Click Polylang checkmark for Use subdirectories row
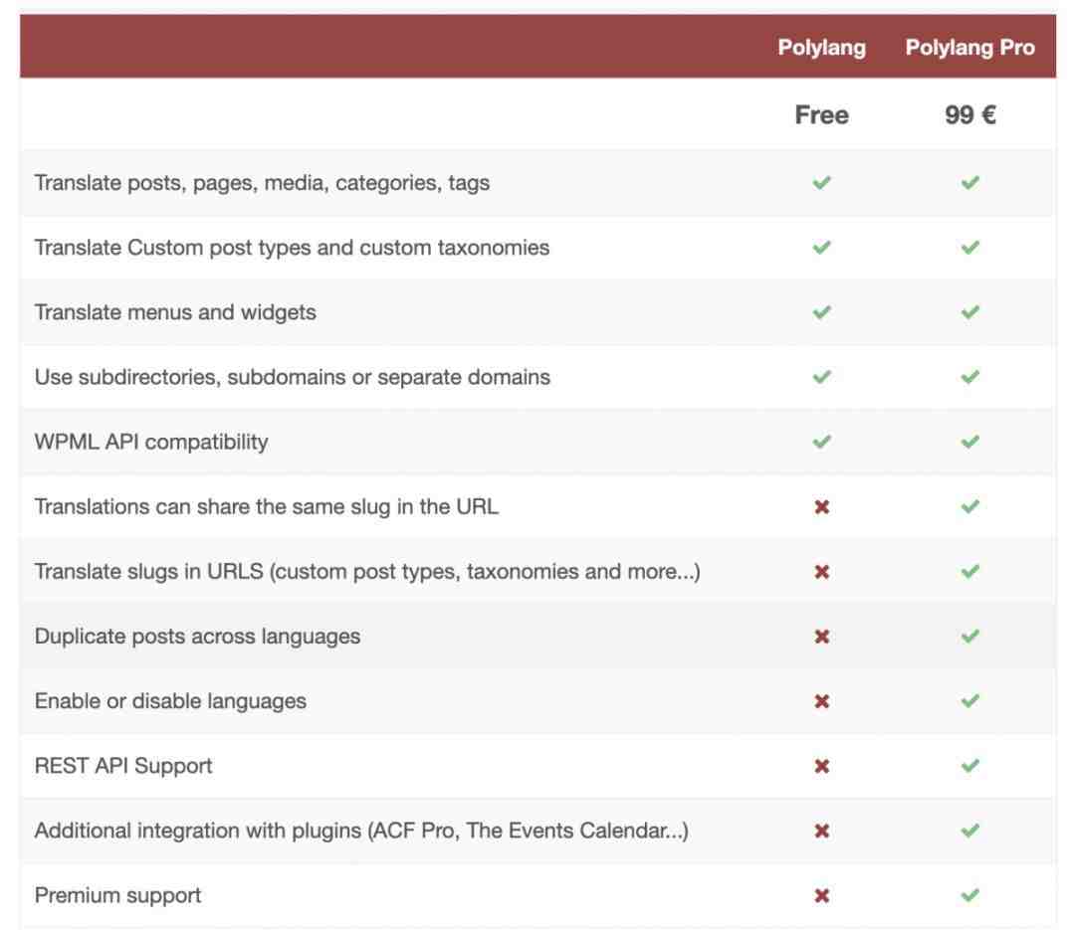Image resolution: width=1075 pixels, height=930 pixels. 821,378
